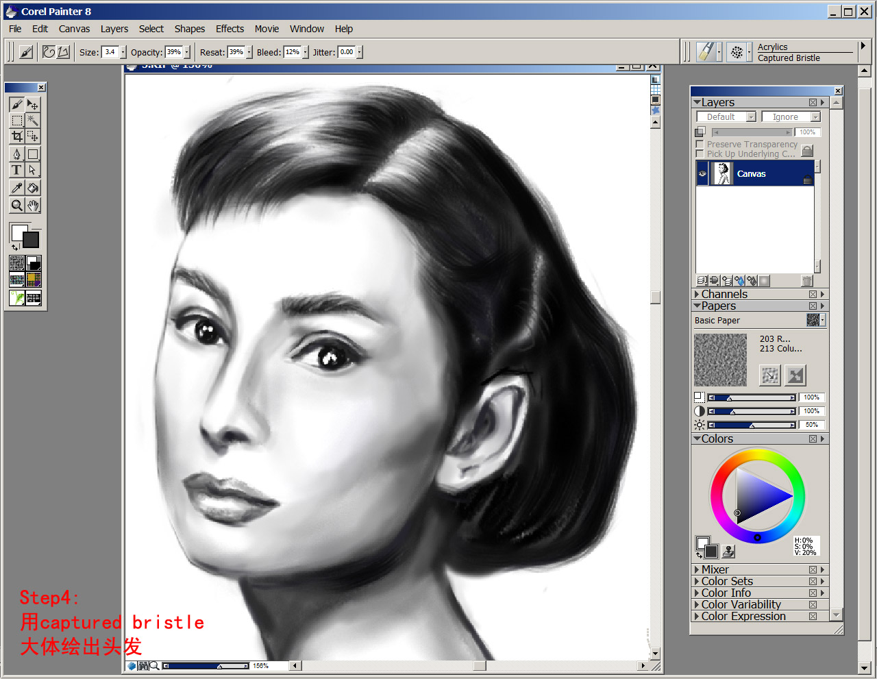Image resolution: width=877 pixels, height=679 pixels.
Task: Select the Shape Selection arrow tool
Action: tap(33, 170)
